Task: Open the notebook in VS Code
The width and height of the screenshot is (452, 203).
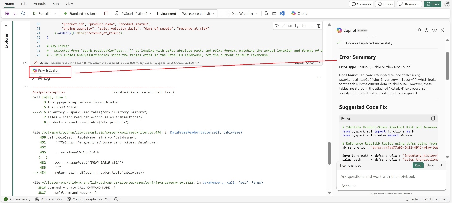Action: [x=282, y=13]
